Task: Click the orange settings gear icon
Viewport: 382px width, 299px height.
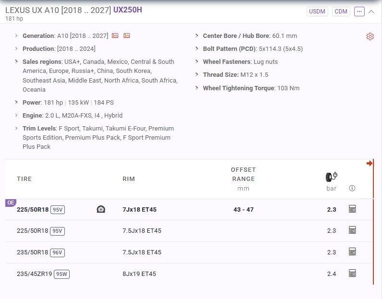Action: point(370,36)
